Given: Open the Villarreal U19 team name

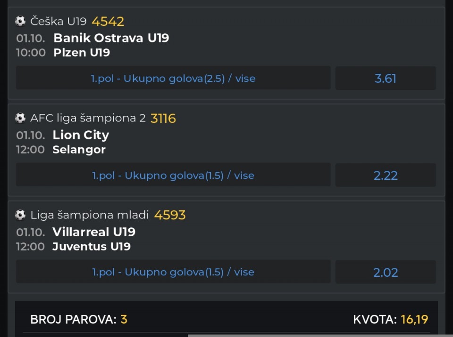Looking at the screenshot, I should coord(94,232).
